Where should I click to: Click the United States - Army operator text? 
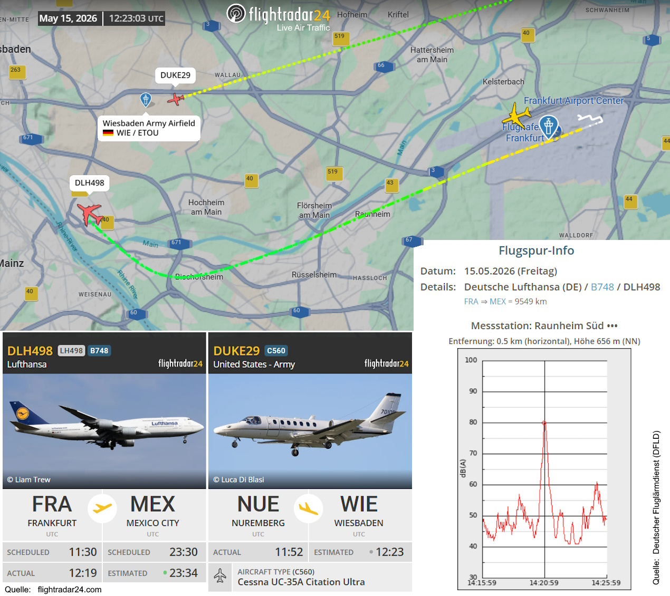(254, 364)
